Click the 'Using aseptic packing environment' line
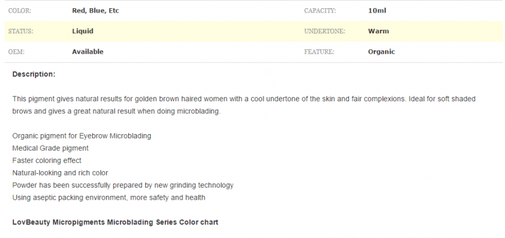This screenshot has height=238, width=505. (x=109, y=198)
